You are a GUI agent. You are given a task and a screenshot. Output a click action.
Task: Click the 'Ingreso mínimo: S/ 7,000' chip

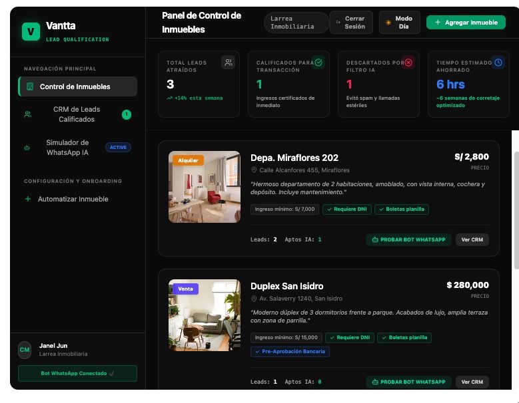coord(284,209)
